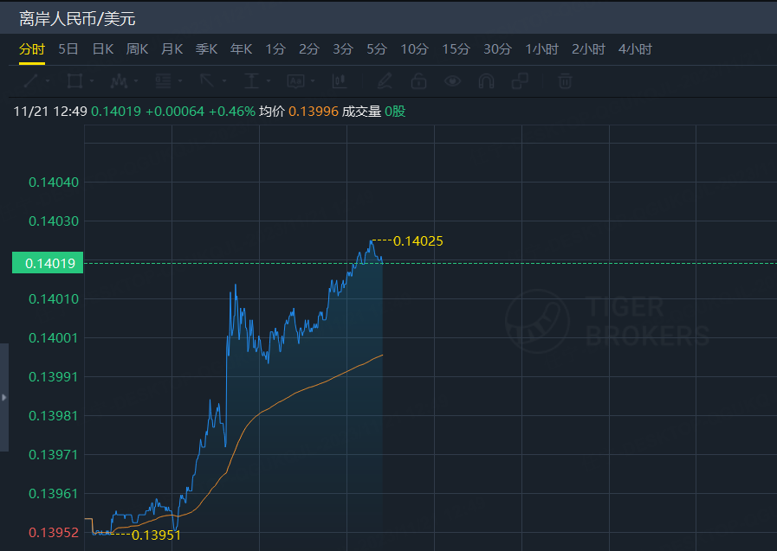Select the 15分 interval tab
The image size is (777, 551).
pyautogui.click(x=456, y=49)
